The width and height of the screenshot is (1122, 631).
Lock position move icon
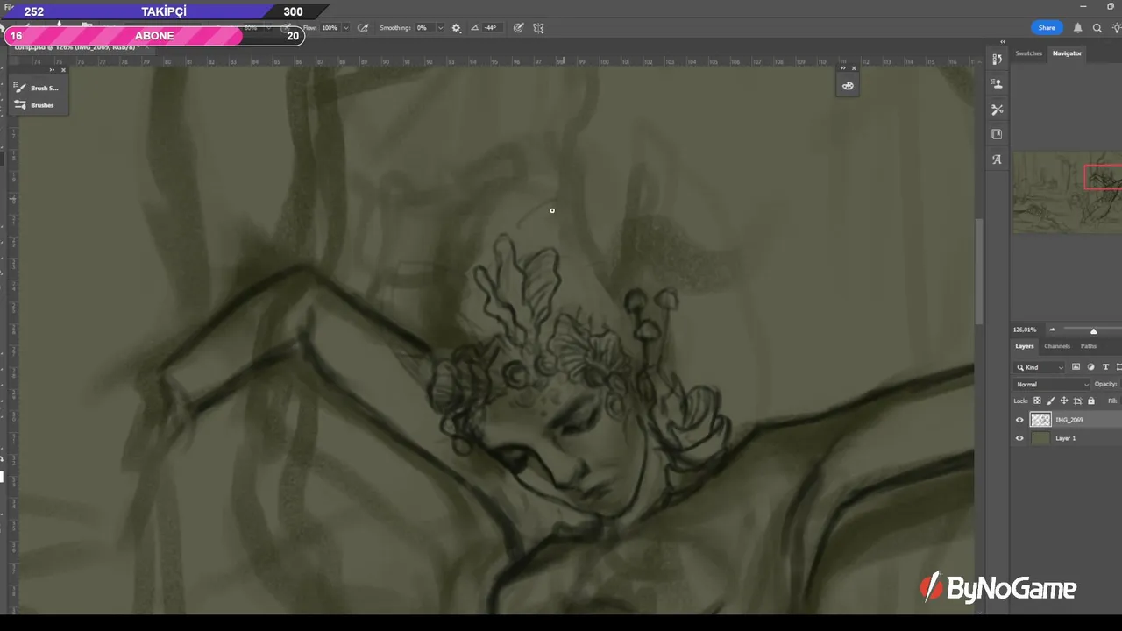pos(1064,401)
